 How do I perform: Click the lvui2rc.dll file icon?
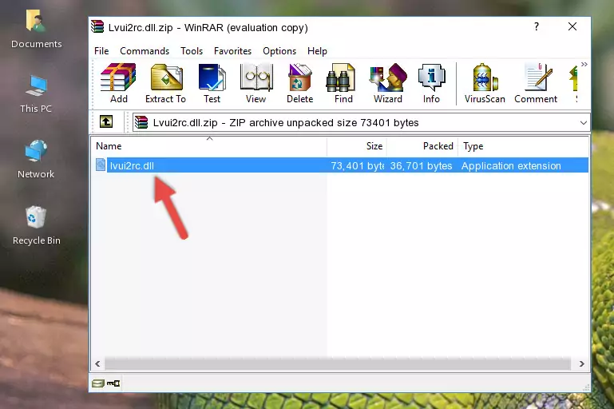[x=101, y=165]
